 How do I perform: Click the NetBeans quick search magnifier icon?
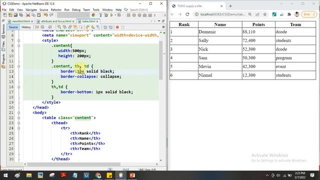[126, 9]
